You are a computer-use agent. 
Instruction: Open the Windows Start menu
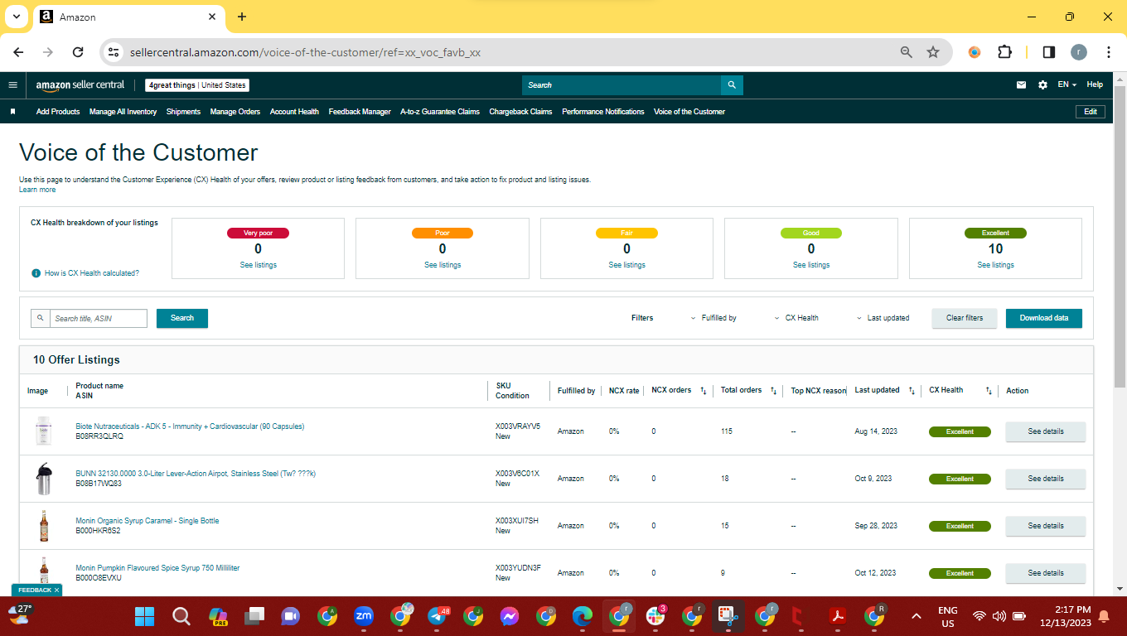pyautogui.click(x=144, y=616)
